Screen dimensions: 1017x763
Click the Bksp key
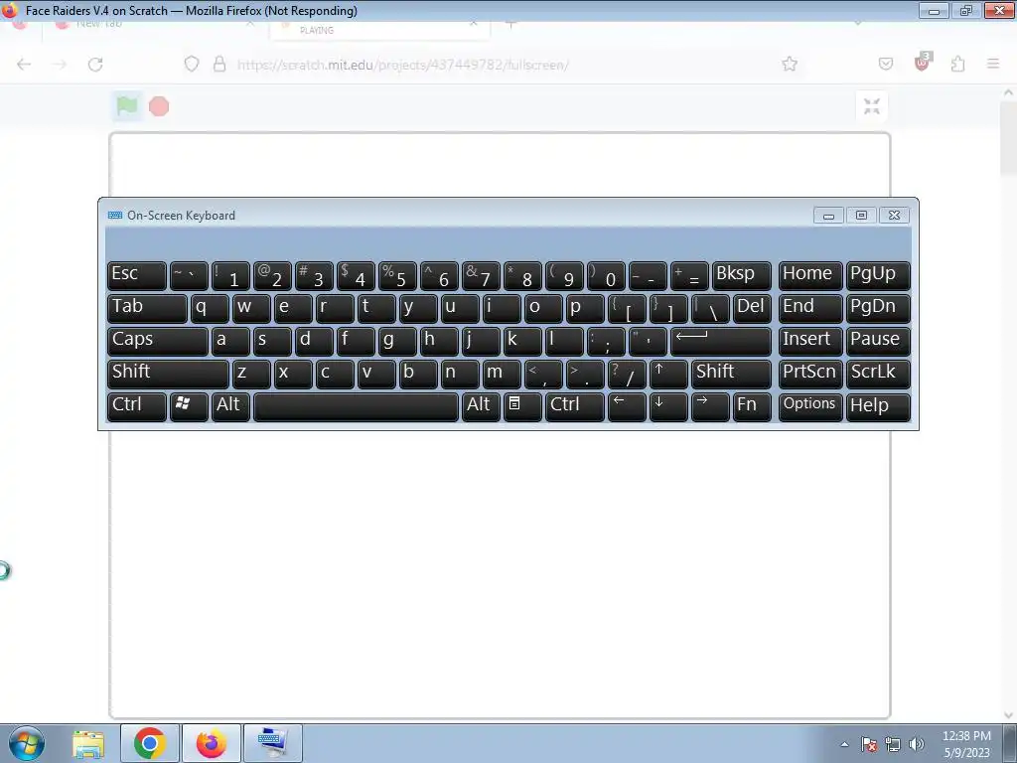(x=741, y=276)
